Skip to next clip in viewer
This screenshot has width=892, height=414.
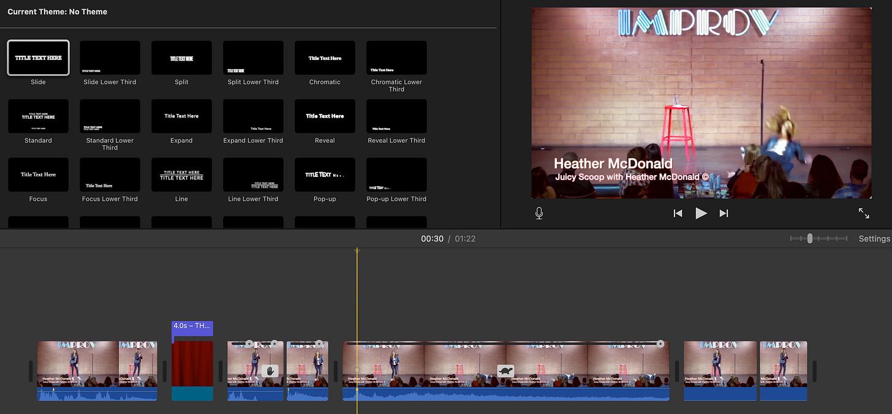724,213
